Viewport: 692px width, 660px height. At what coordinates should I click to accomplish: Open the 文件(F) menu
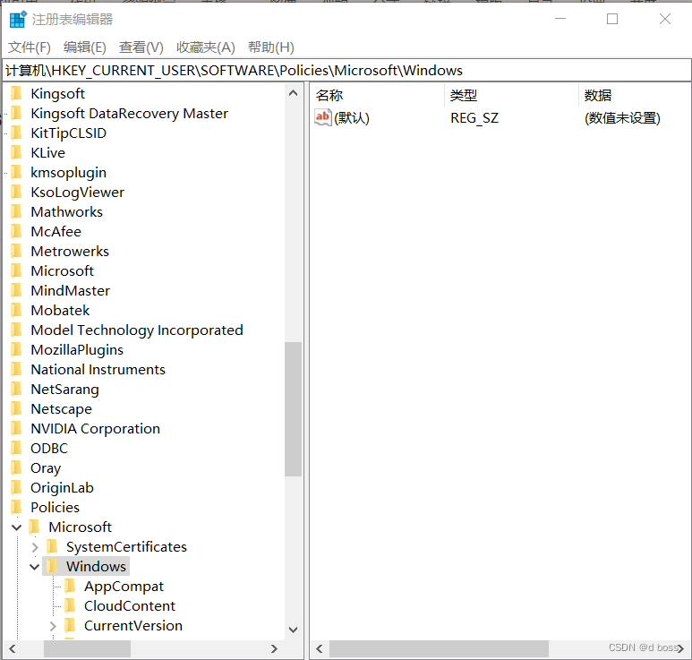pos(30,47)
